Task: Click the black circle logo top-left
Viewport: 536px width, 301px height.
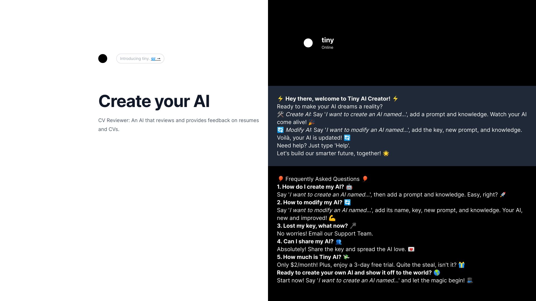Action: [103, 59]
